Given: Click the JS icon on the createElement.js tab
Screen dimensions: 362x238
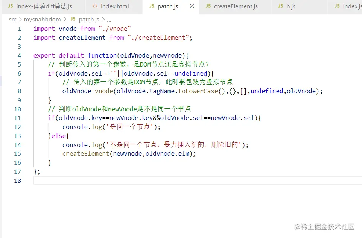Looking at the screenshot, I should tap(208, 6).
